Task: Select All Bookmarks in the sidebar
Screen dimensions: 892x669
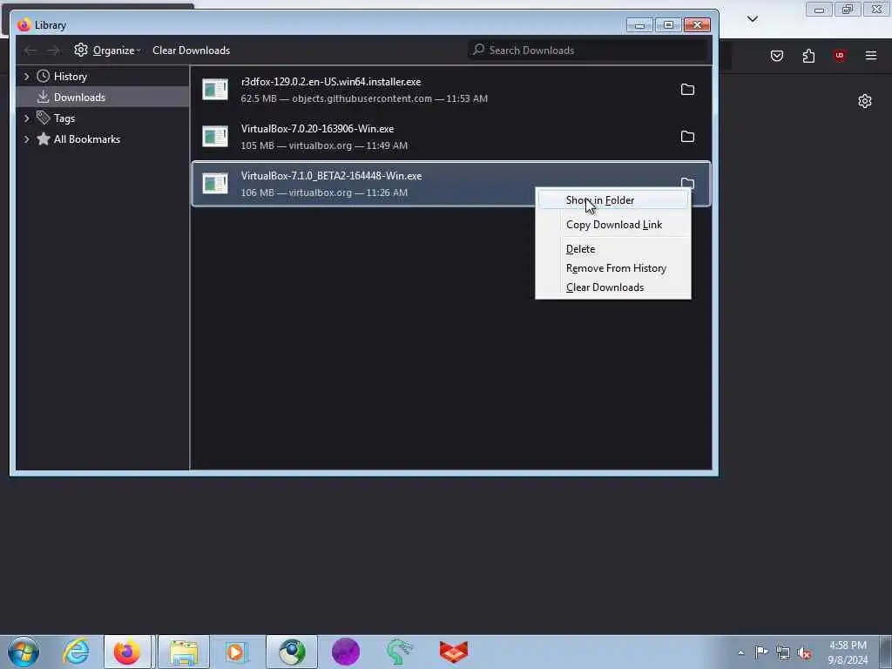Action: (86, 139)
